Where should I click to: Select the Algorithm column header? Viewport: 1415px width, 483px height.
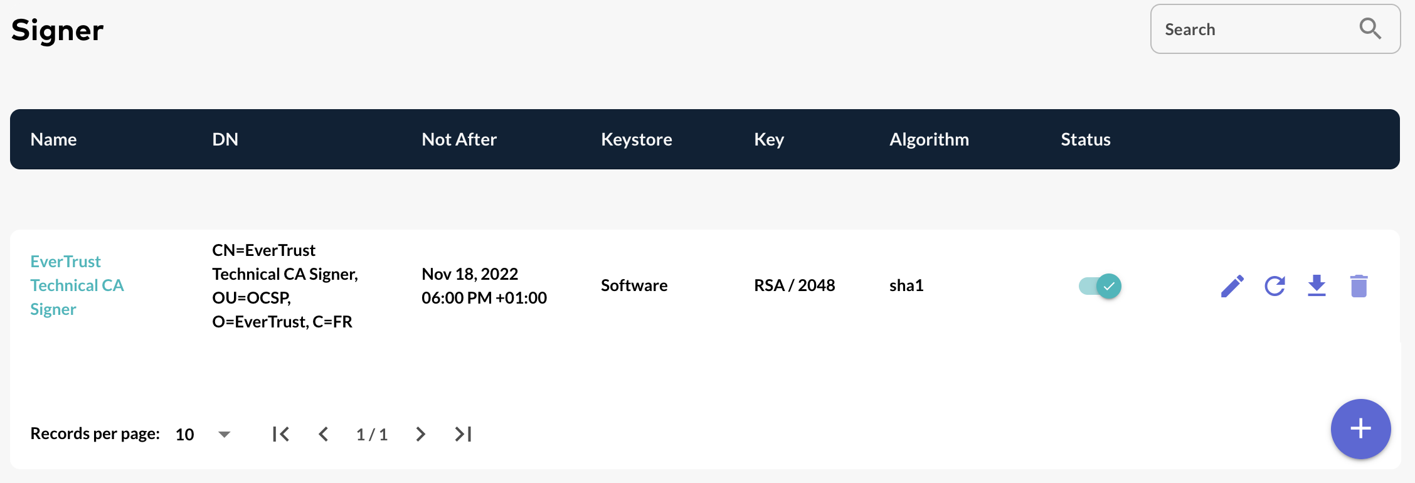[929, 139]
